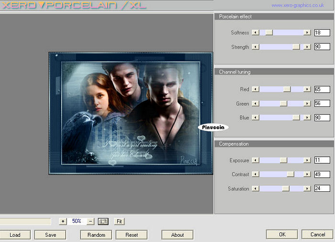Screen dimensions: 335x242
Task: Increase Strength with right arrow
Action: (x=307, y=47)
